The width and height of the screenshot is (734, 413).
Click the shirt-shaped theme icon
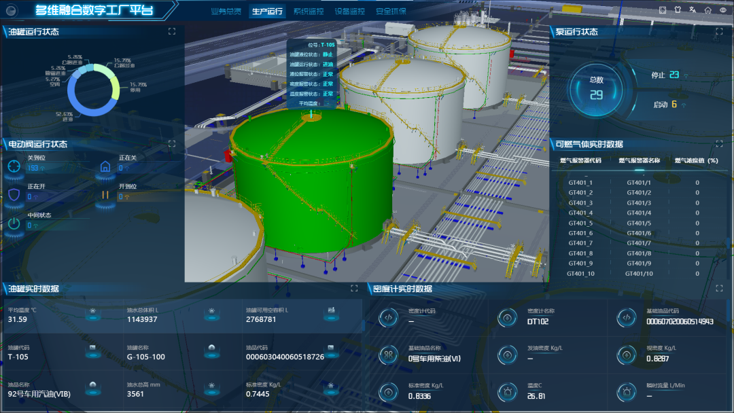tap(678, 10)
